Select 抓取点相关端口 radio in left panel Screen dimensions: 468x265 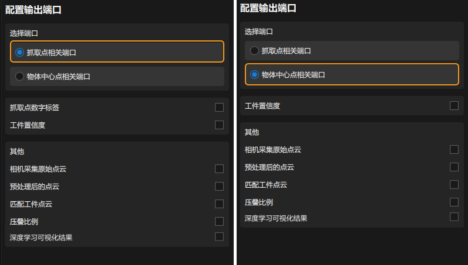[20, 52]
